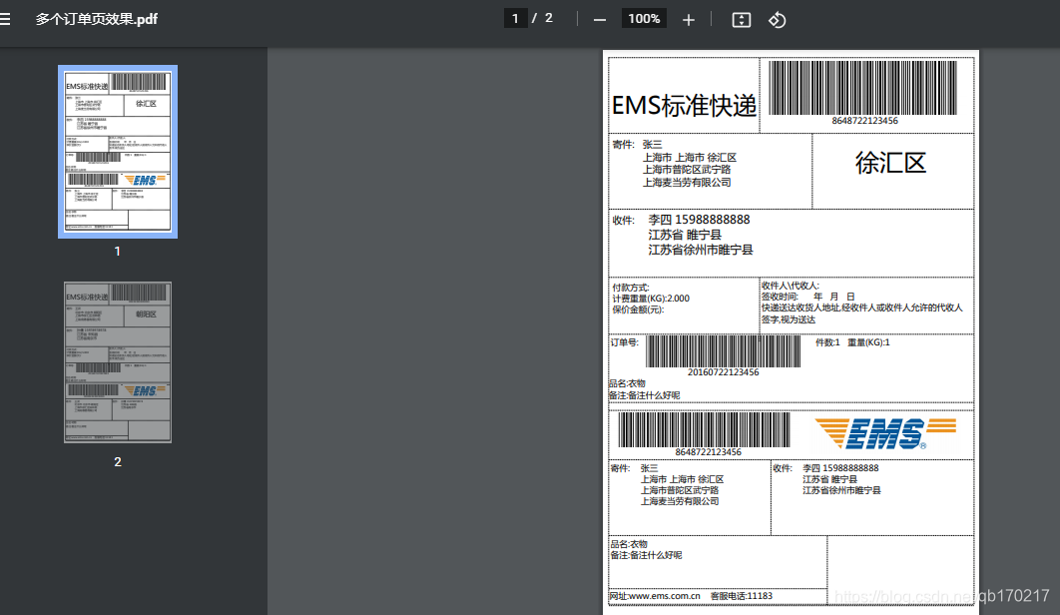This screenshot has width=1060, height=615.
Task: Select page 2 thumbnail
Action: tap(118, 362)
